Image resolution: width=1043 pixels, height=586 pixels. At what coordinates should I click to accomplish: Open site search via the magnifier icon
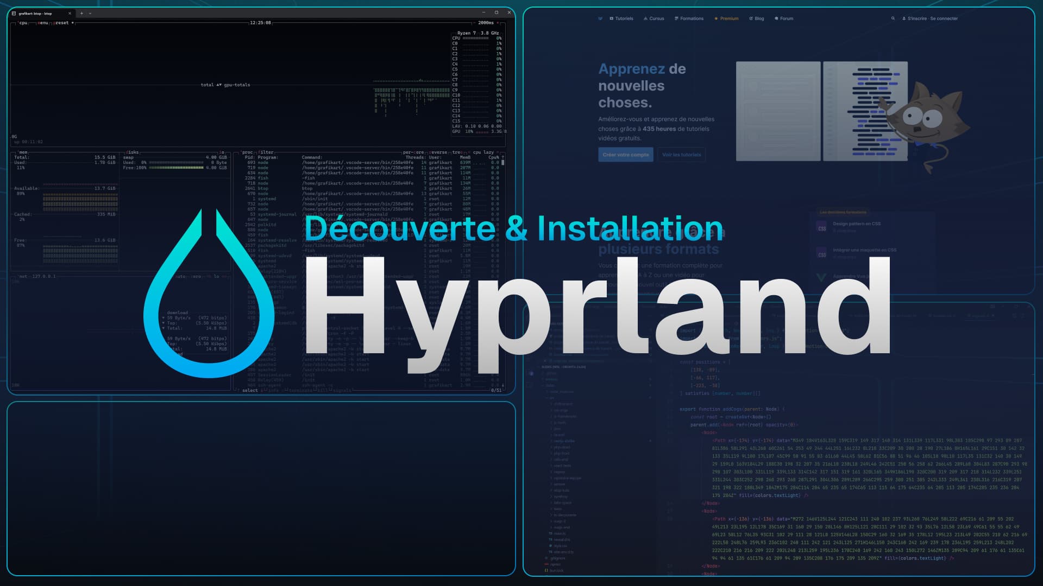coord(894,18)
